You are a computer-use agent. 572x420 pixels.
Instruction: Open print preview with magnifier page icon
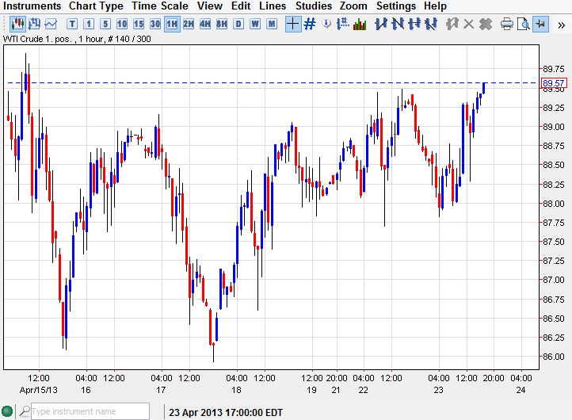coord(524,24)
